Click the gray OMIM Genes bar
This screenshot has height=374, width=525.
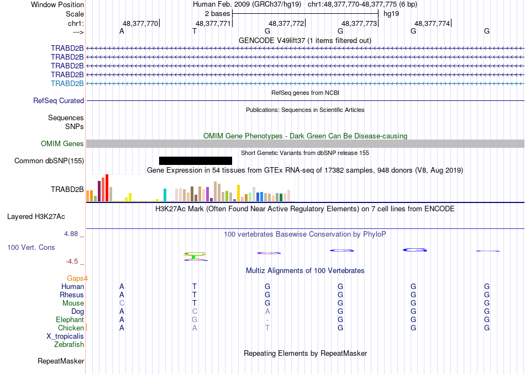(x=306, y=144)
